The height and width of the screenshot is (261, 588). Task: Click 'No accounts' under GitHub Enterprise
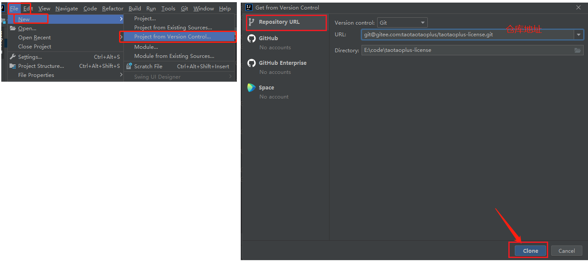(275, 72)
